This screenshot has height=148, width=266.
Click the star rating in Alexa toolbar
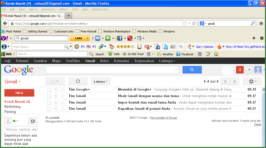pyautogui.click(x=125, y=46)
